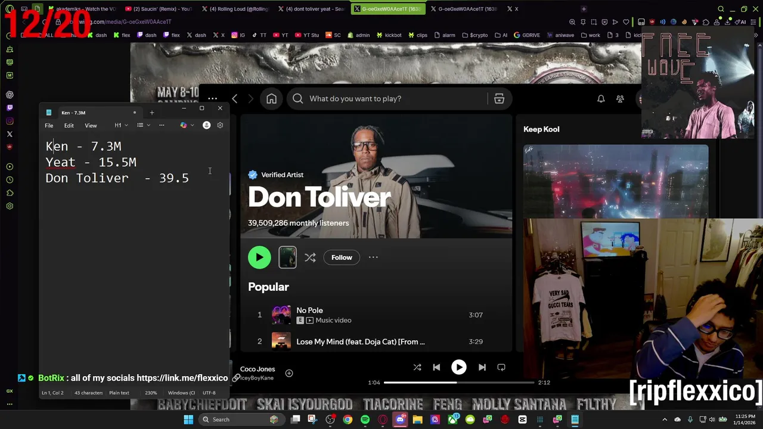
Task: Open the 'YT Stu' bookmark
Action: click(307, 35)
